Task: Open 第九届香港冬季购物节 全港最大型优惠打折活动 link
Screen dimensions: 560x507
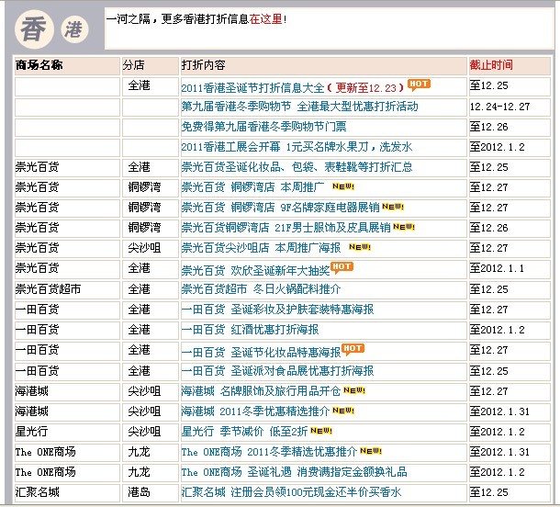Action: tap(299, 107)
